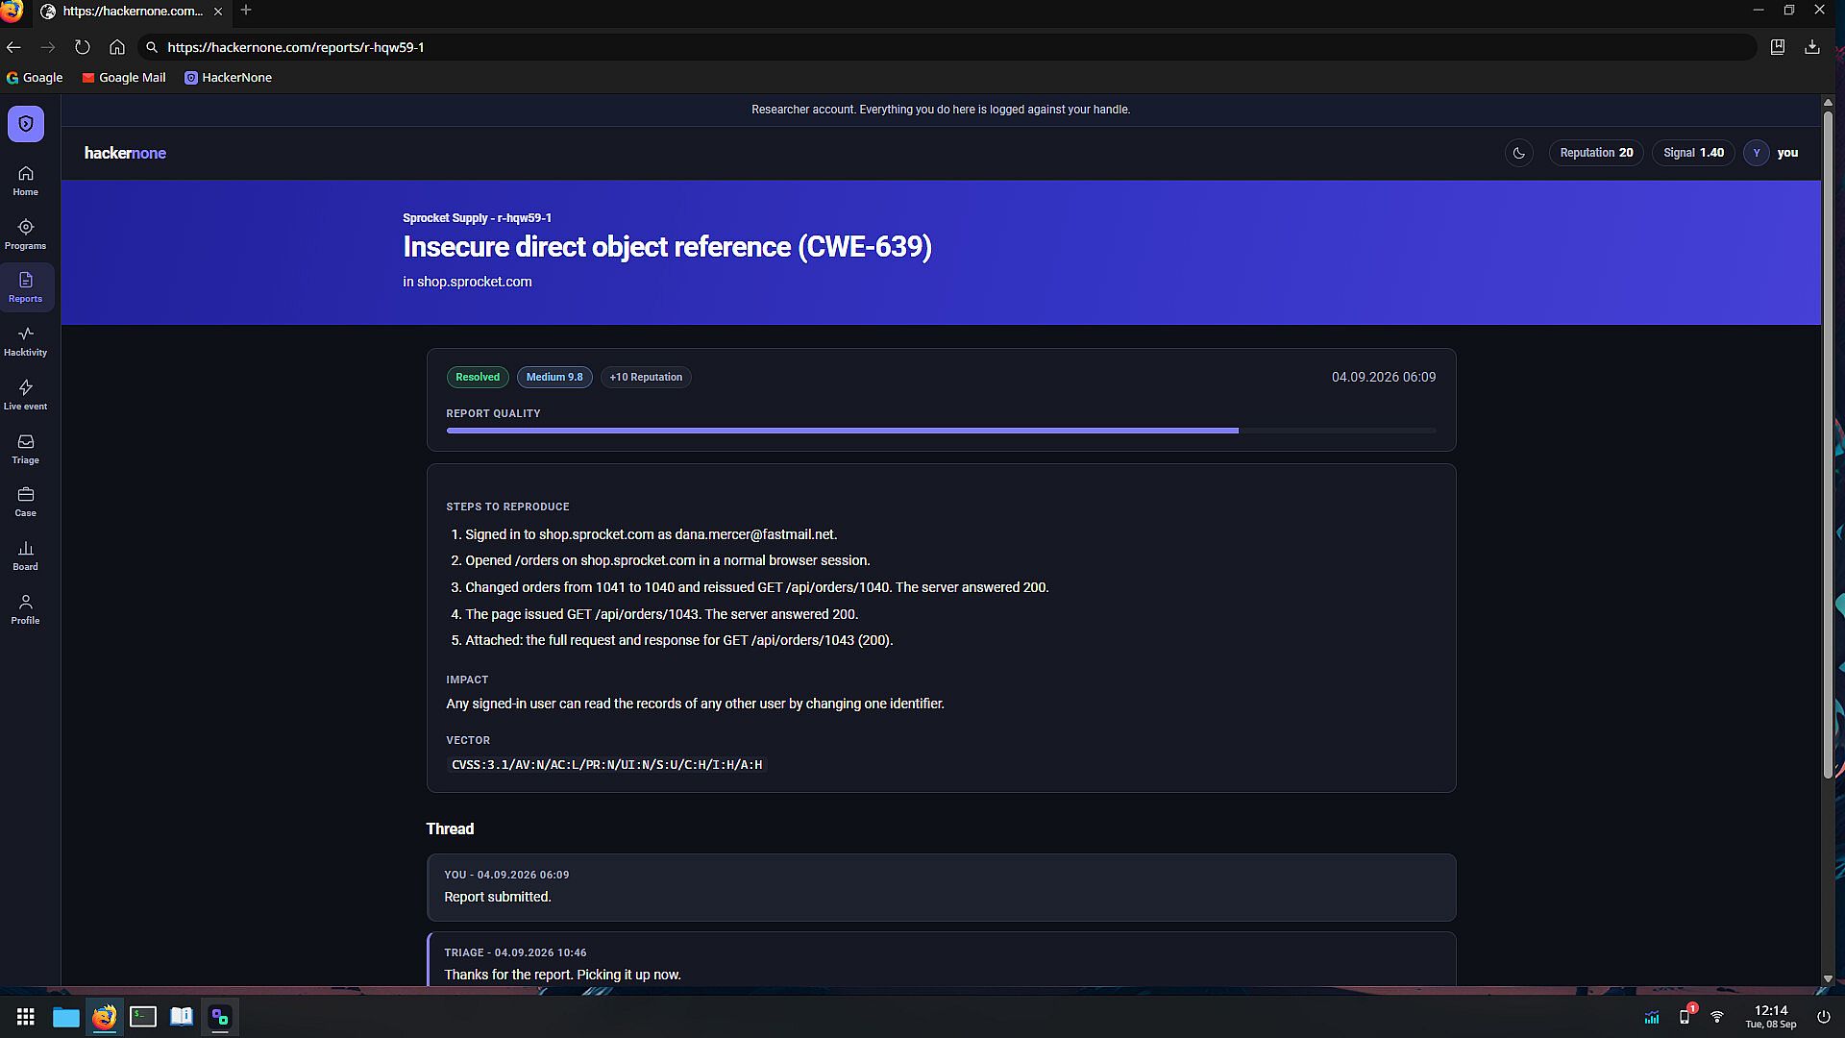
Task: Click the HackerNone shield logo icon
Action: coord(26,124)
